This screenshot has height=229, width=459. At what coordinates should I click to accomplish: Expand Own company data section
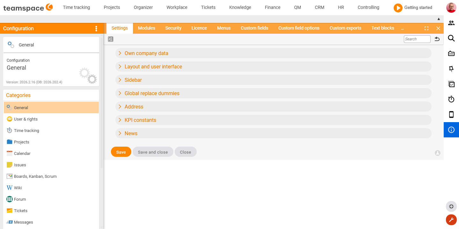tap(273, 53)
